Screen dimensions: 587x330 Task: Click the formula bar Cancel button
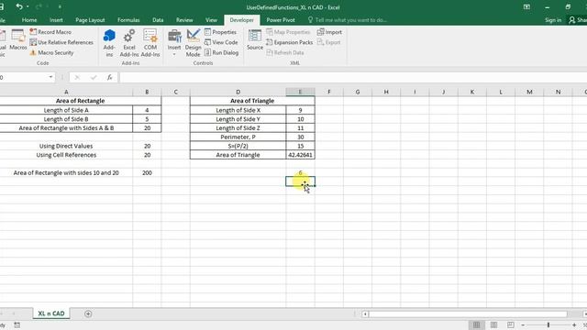(x=77, y=77)
